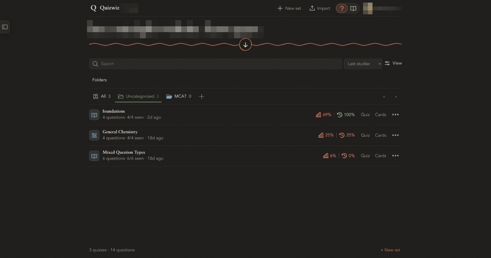This screenshot has height=258, width=491.
Task: Click the Folders heading
Action: point(99,80)
